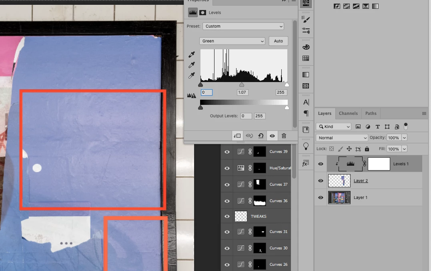Switch to the Paths tab
The height and width of the screenshot is (271, 431).
point(371,113)
